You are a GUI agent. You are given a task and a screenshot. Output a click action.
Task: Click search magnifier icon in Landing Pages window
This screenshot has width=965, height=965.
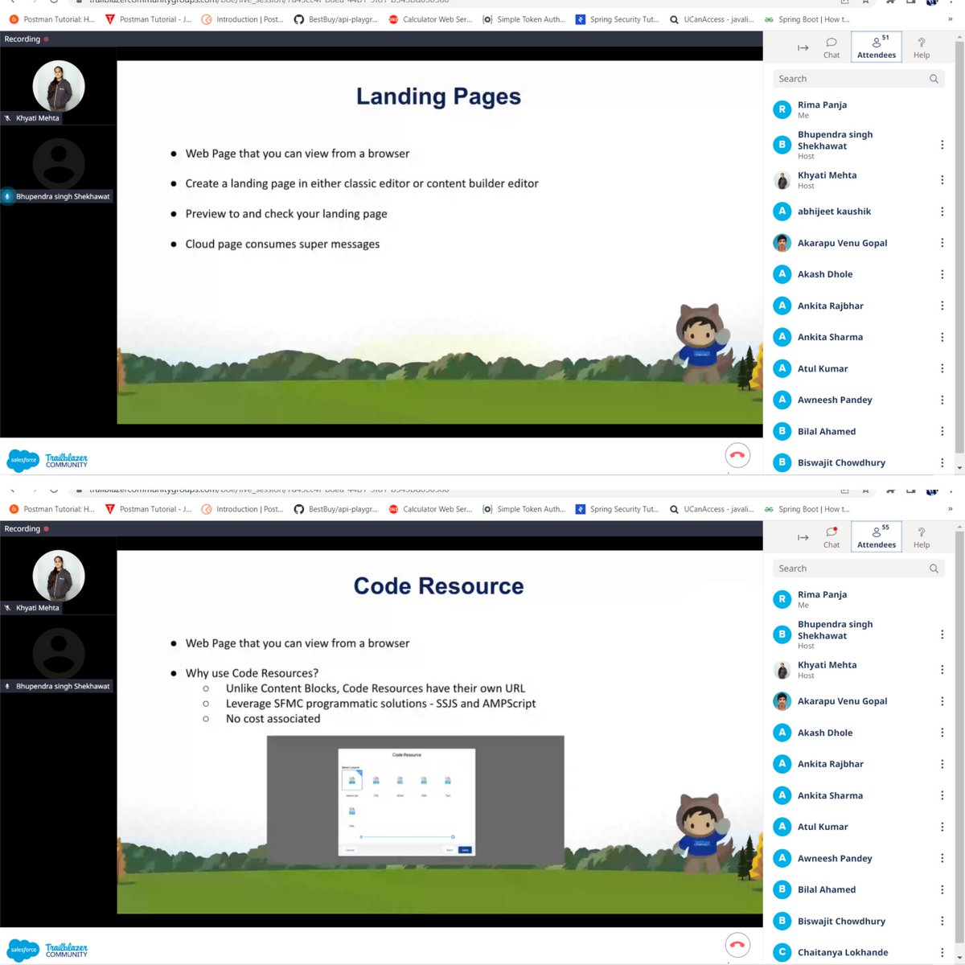[934, 79]
